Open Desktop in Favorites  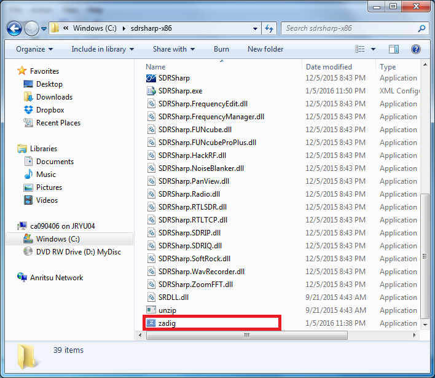(43, 84)
